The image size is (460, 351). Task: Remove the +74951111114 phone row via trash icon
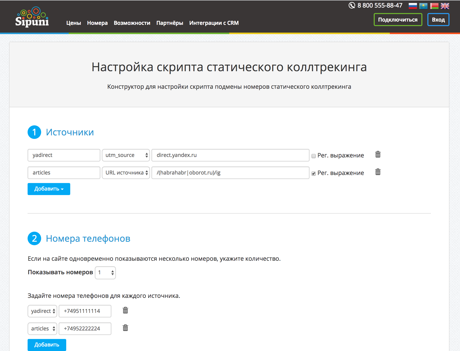(125, 310)
